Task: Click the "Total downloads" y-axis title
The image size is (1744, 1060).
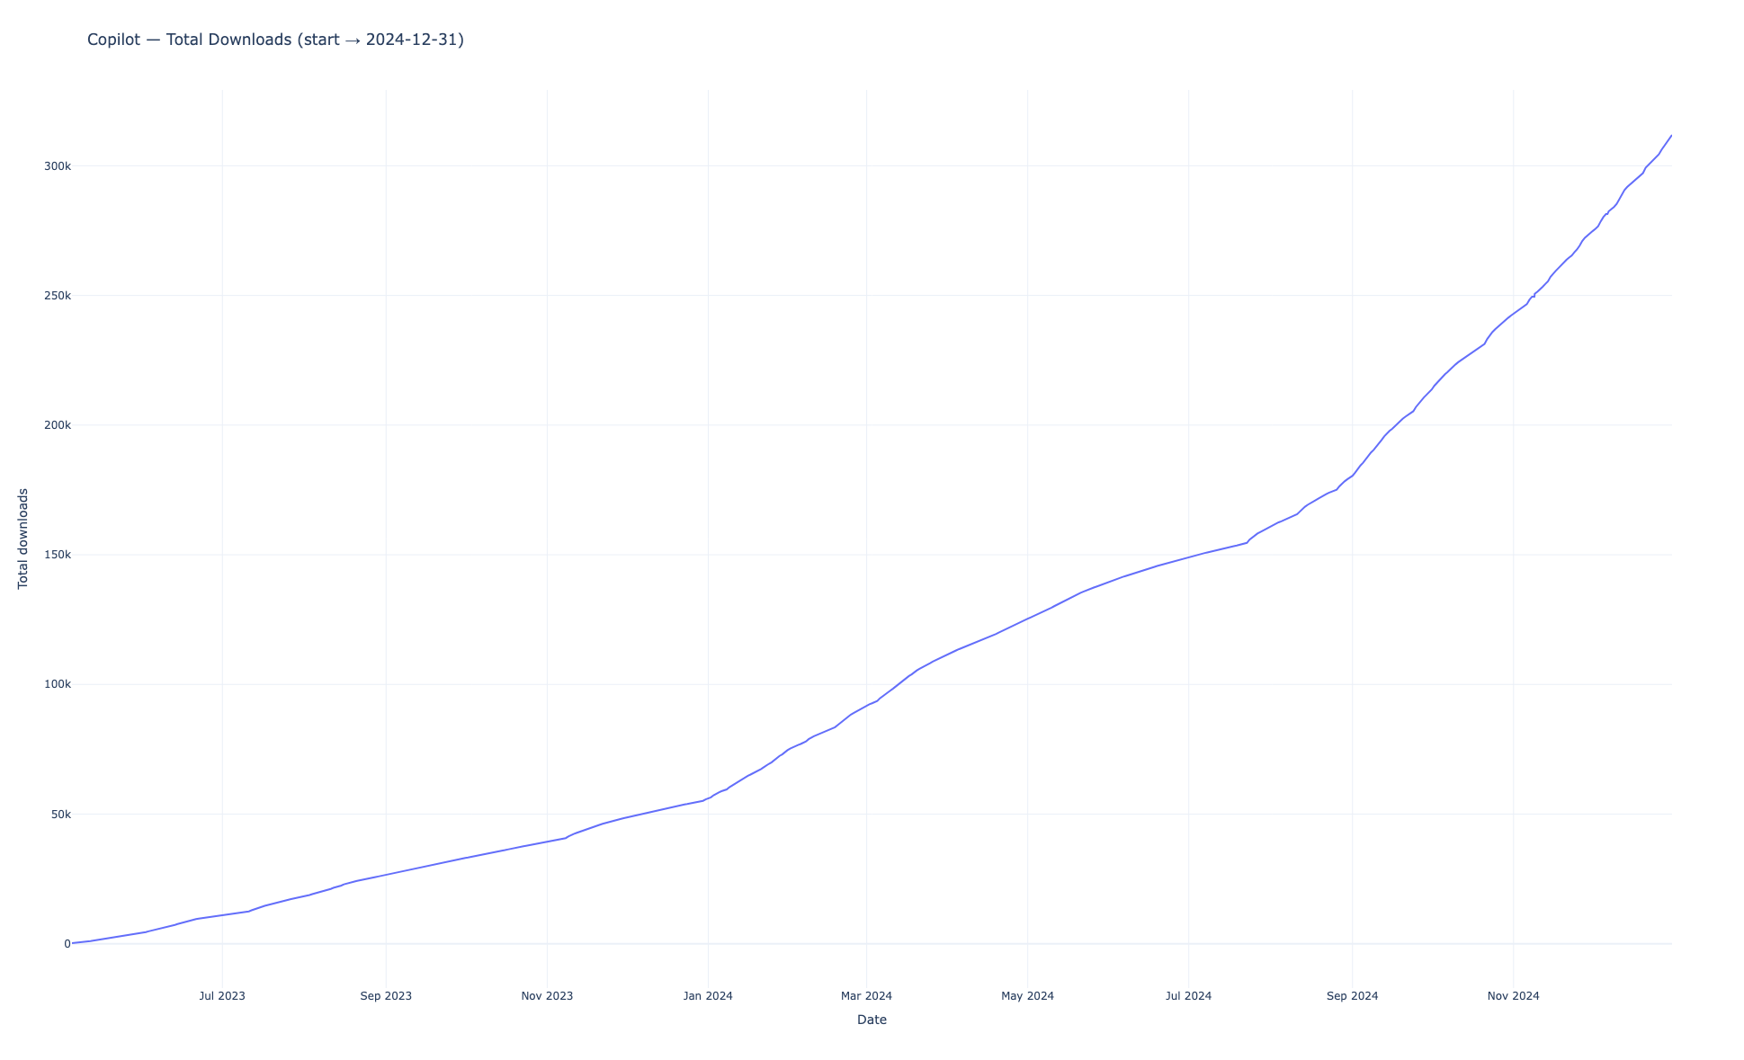Action: [23, 539]
